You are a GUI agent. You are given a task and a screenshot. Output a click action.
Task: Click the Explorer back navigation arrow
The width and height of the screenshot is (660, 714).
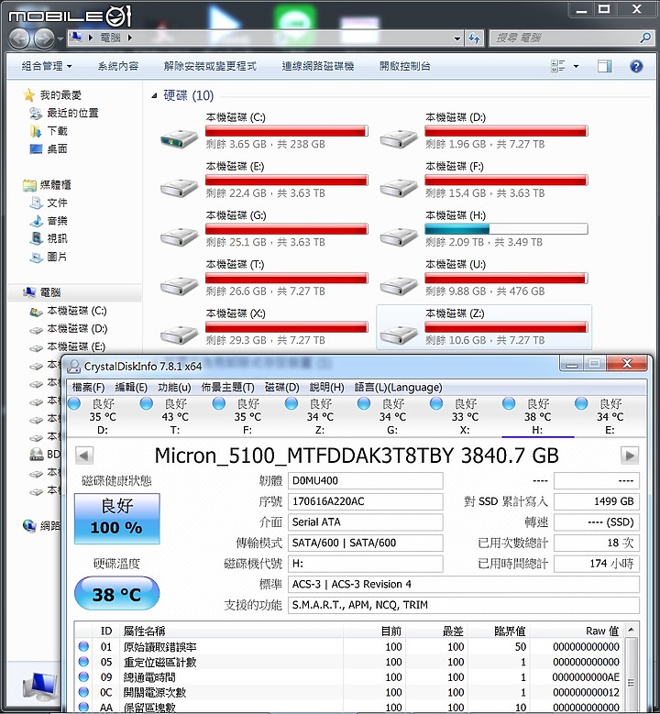pyautogui.click(x=19, y=38)
